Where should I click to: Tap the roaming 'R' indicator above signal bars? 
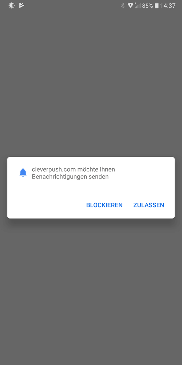[x=136, y=3]
